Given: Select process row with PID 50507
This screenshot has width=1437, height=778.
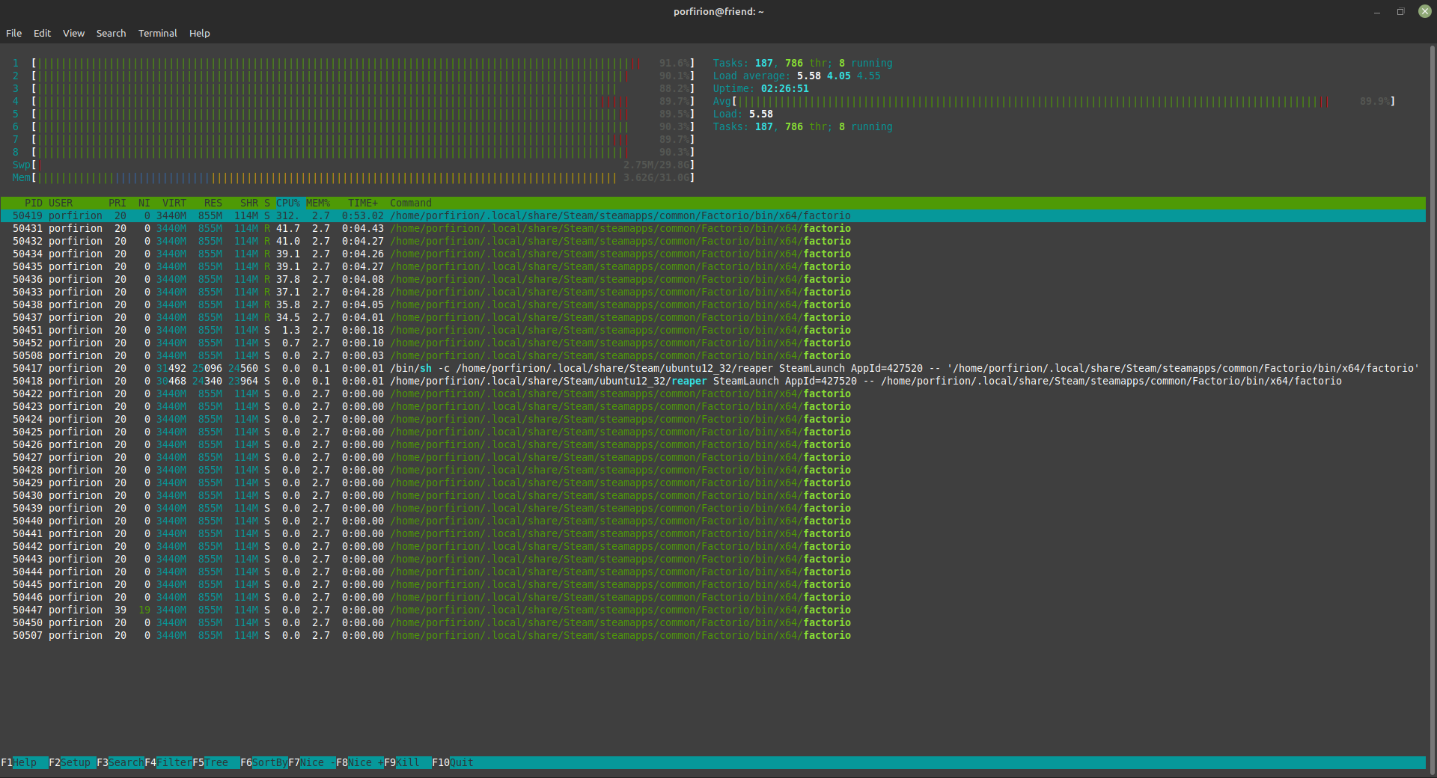Looking at the screenshot, I should [x=713, y=635].
